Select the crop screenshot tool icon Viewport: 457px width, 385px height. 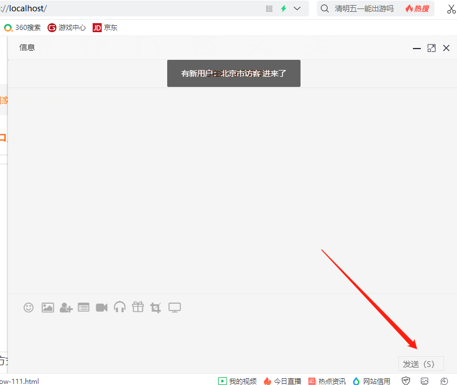156,308
